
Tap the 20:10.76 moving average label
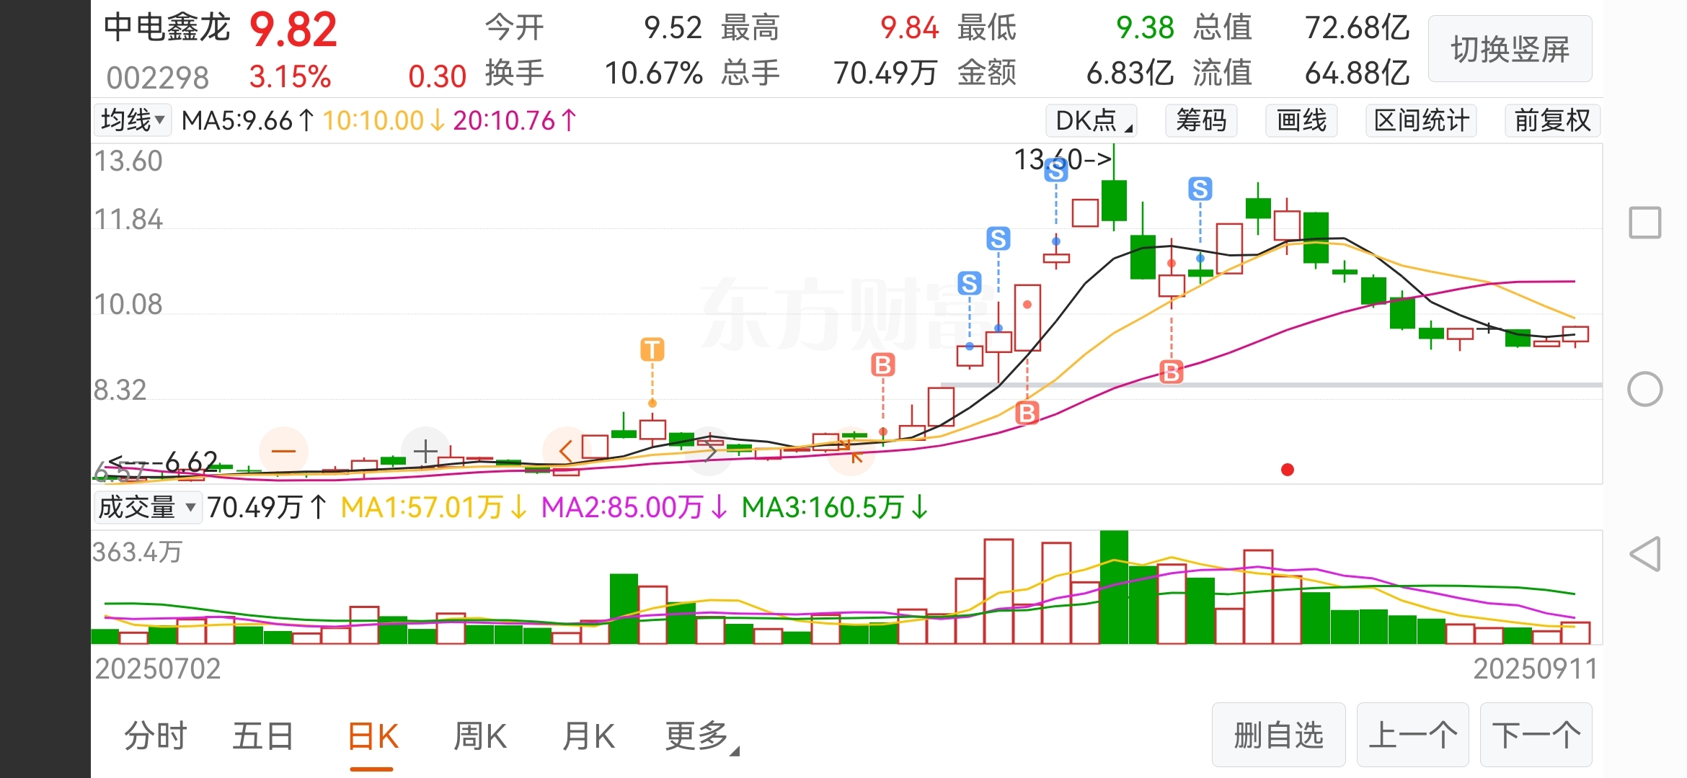click(x=515, y=120)
